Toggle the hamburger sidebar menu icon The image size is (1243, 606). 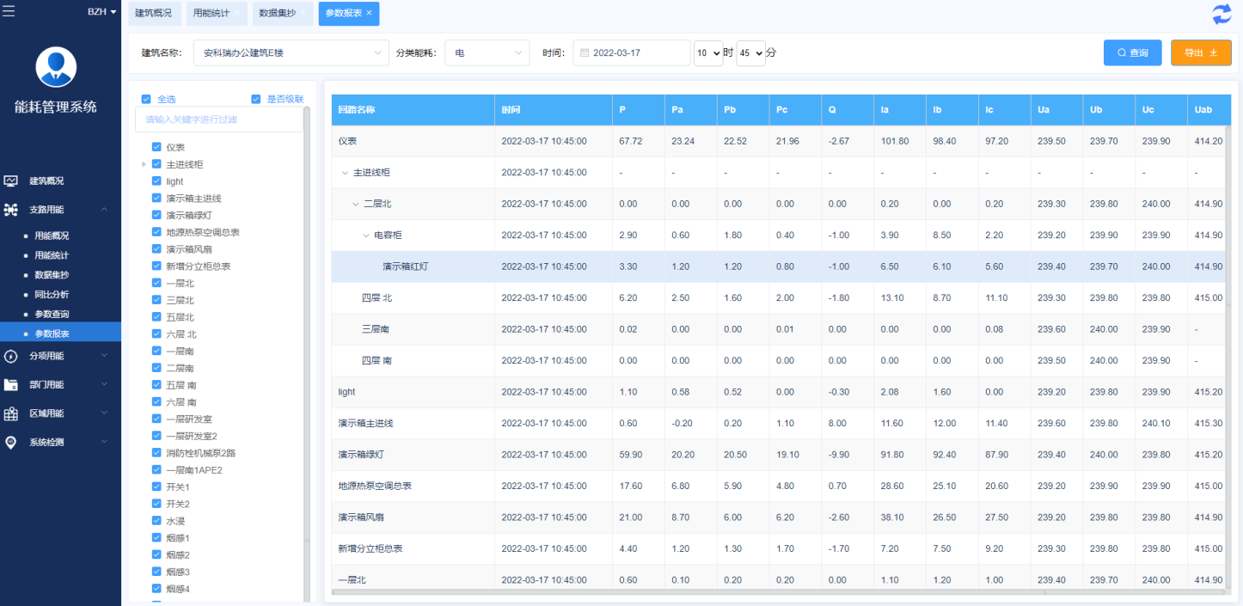click(x=9, y=11)
